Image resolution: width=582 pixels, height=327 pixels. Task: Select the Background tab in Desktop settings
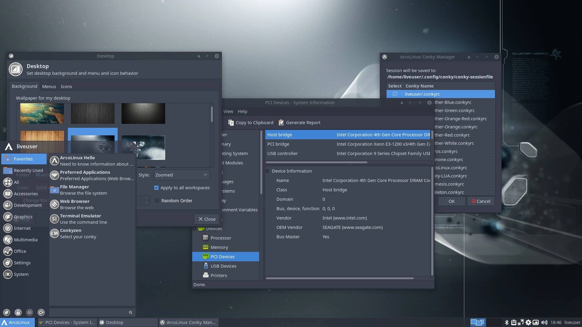pos(25,86)
